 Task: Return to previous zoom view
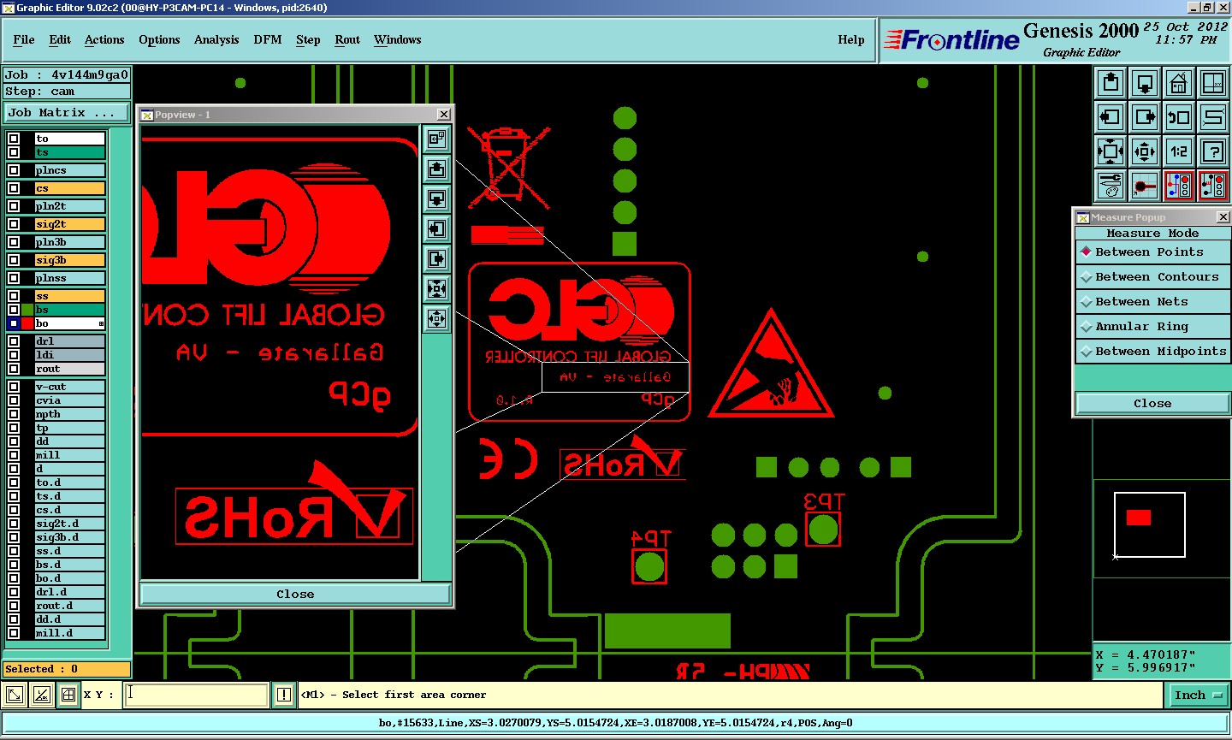[1179, 117]
